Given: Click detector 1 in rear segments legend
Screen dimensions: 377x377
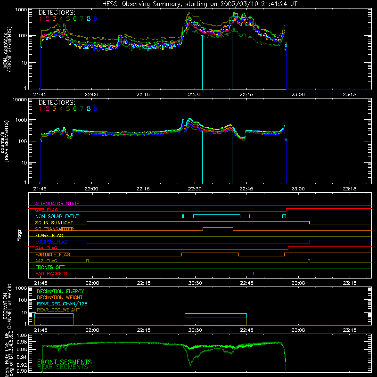Looking at the screenshot, I should coord(41,109).
